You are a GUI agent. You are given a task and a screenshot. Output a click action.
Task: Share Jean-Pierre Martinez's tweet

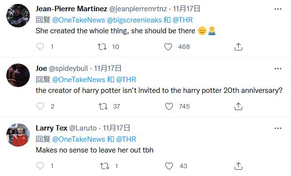[x=238, y=46]
